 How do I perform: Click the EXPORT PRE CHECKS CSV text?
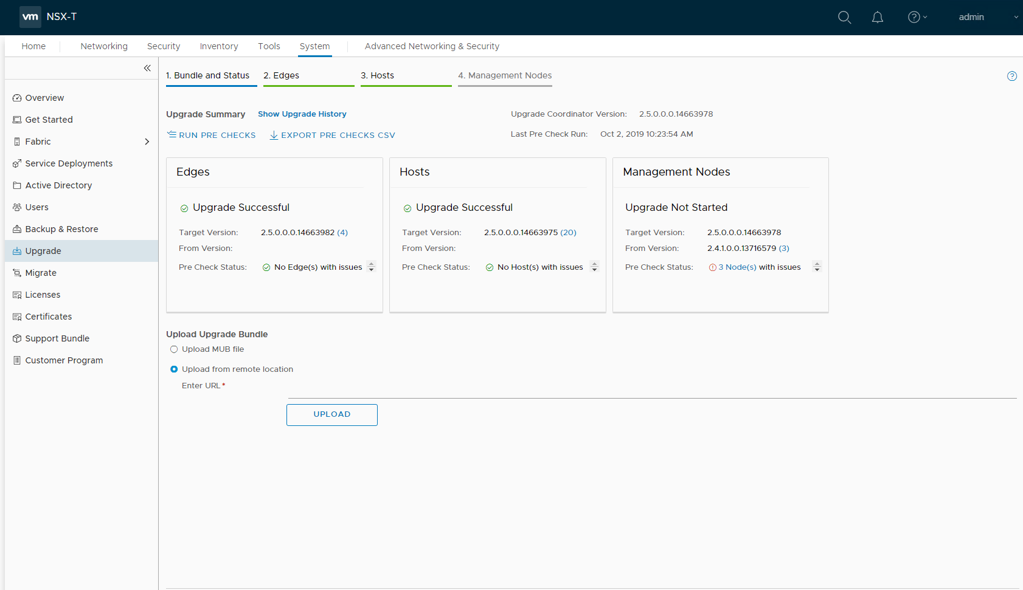coord(338,135)
